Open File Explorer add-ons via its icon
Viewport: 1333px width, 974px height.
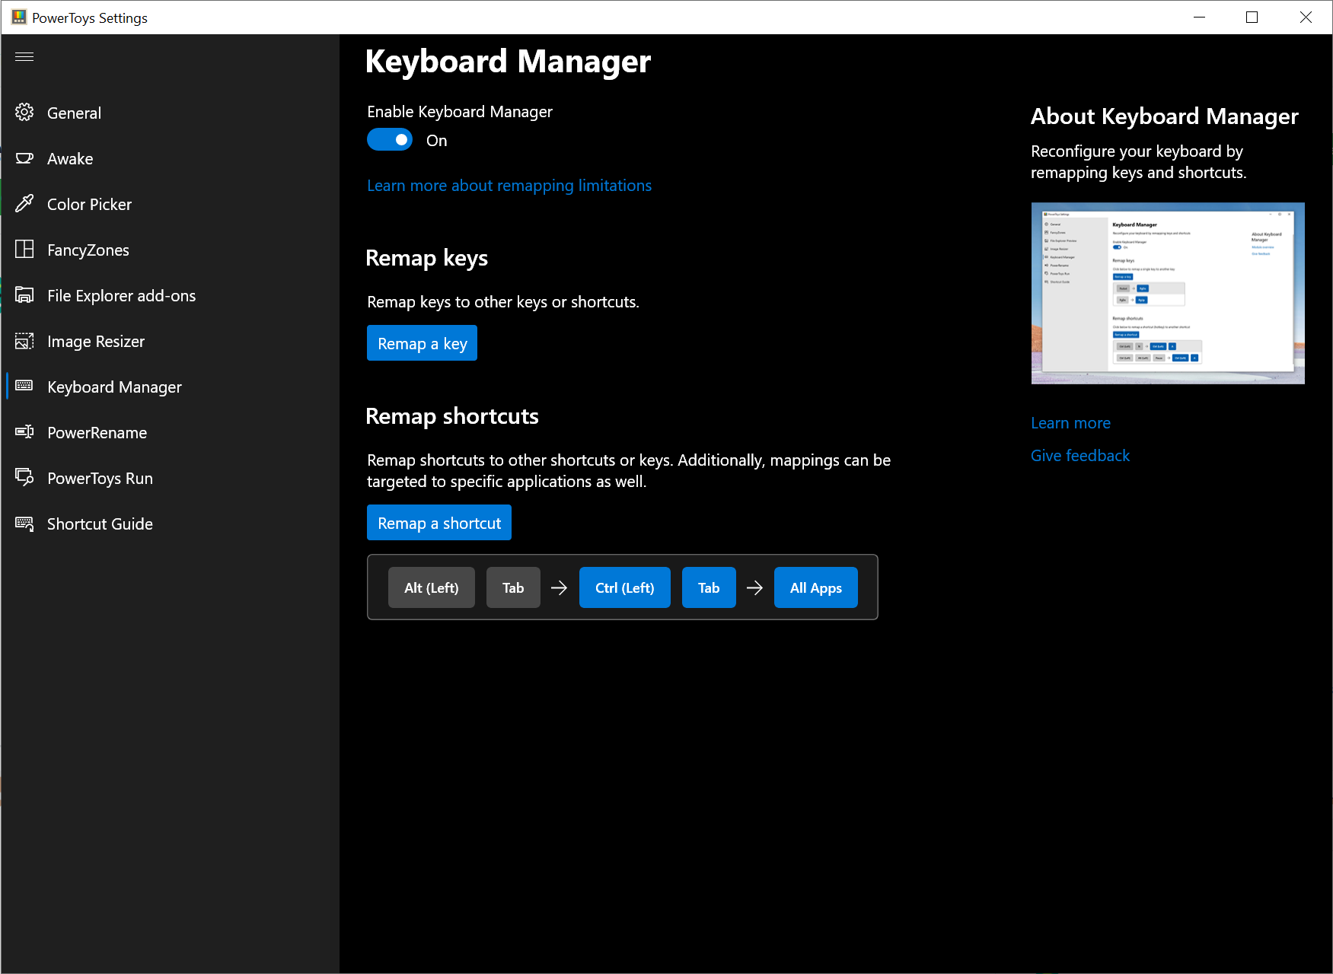[25, 295]
